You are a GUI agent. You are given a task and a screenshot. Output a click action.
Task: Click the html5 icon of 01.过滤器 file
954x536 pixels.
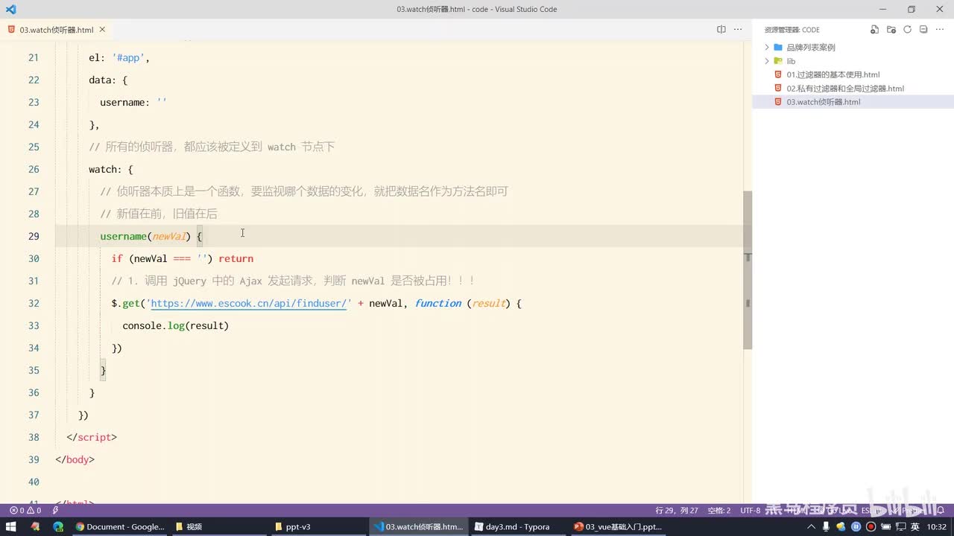click(778, 74)
